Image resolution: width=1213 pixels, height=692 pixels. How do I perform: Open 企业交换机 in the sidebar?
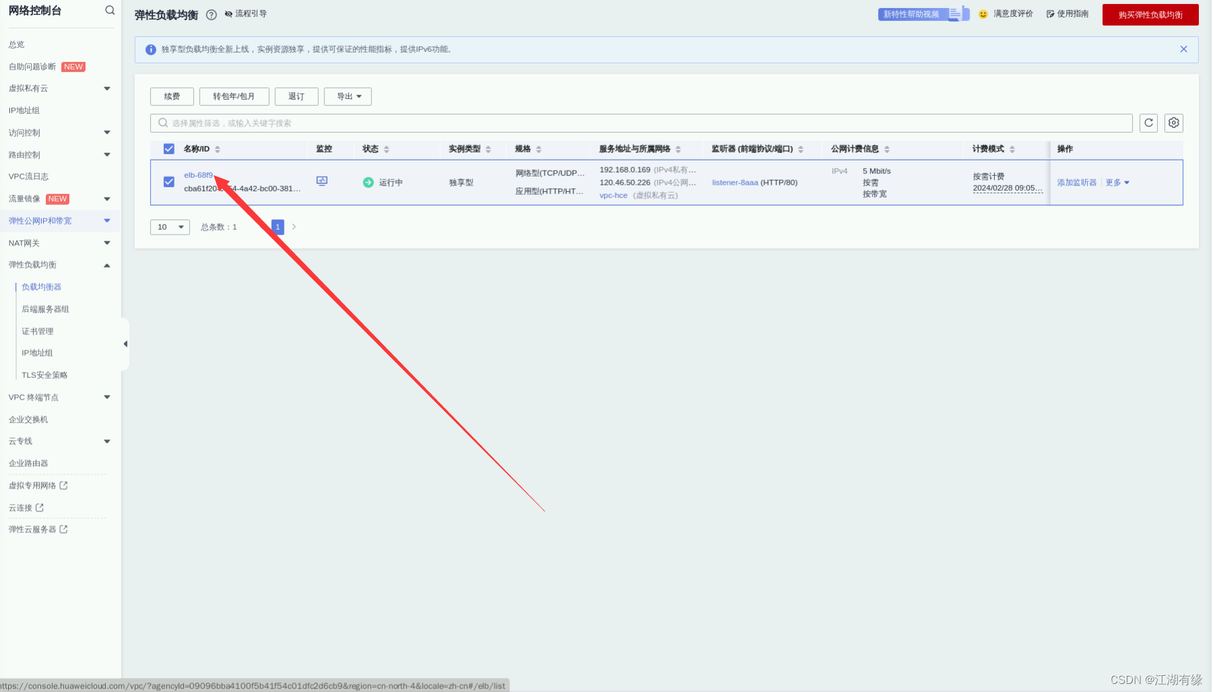pyautogui.click(x=28, y=420)
